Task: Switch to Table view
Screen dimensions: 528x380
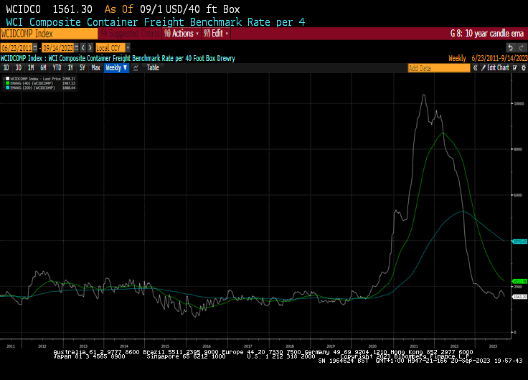Action: [153, 67]
